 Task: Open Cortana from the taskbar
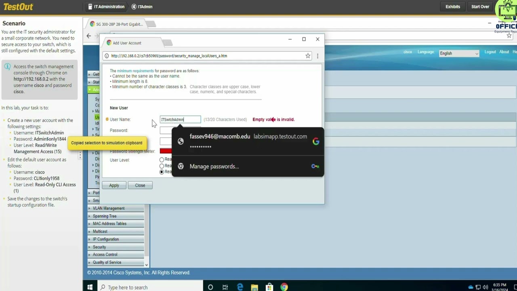(210, 287)
